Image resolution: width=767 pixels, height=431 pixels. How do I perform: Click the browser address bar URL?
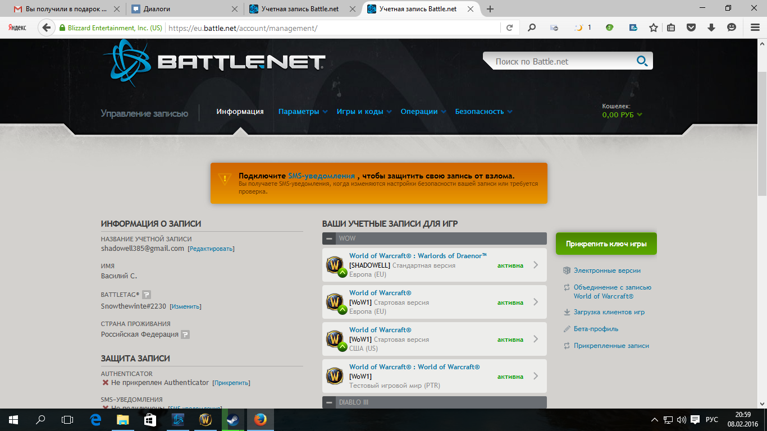click(x=243, y=28)
